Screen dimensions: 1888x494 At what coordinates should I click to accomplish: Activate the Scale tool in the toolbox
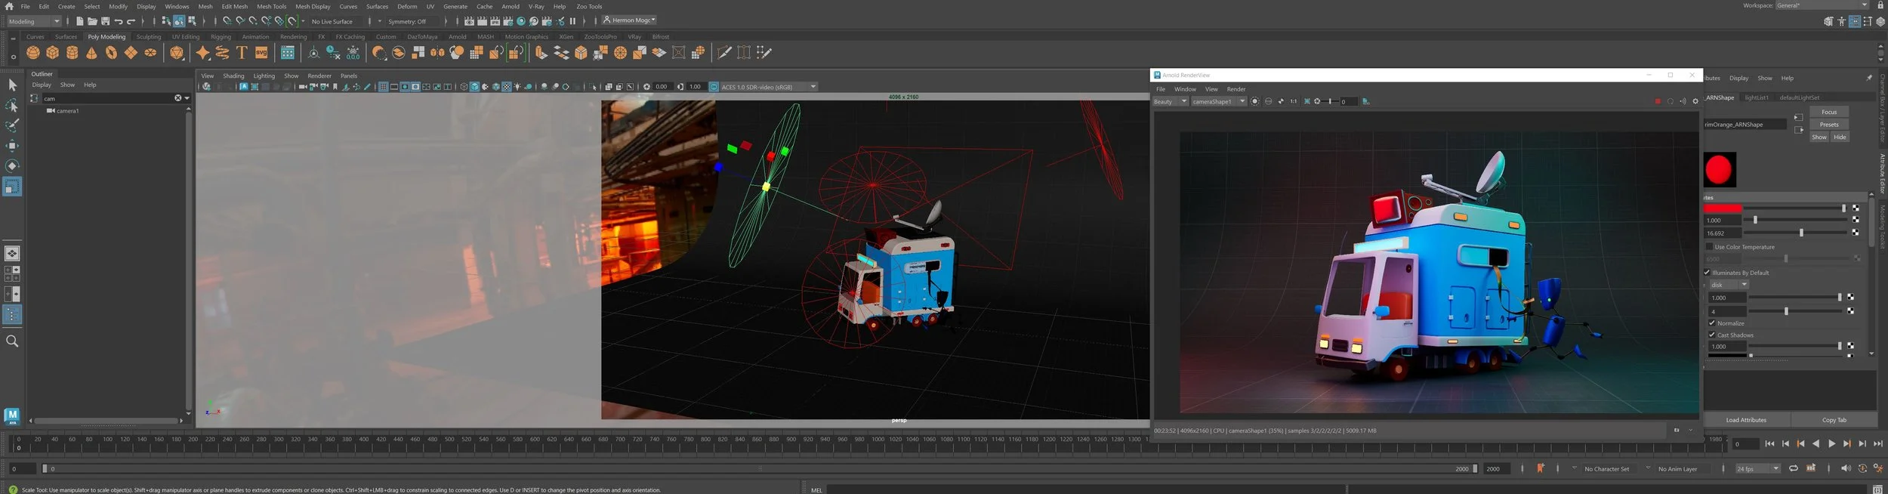point(12,186)
